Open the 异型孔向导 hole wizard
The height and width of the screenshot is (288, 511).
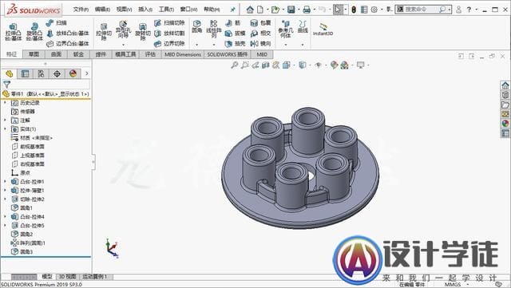coord(123,30)
